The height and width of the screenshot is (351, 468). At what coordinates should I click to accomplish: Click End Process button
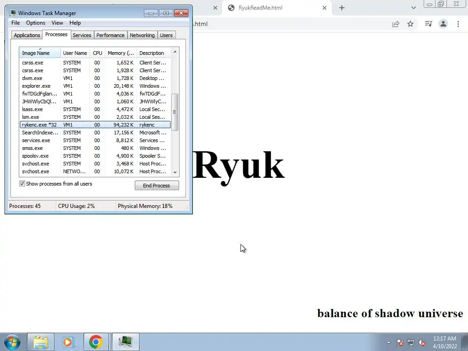157,186
